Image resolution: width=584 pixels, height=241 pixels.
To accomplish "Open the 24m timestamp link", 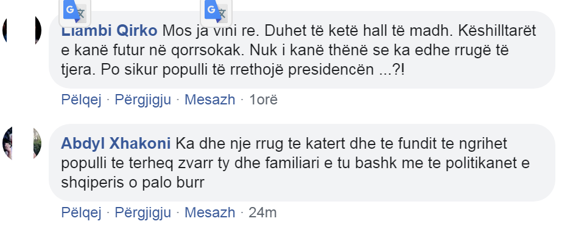I will click(262, 213).
